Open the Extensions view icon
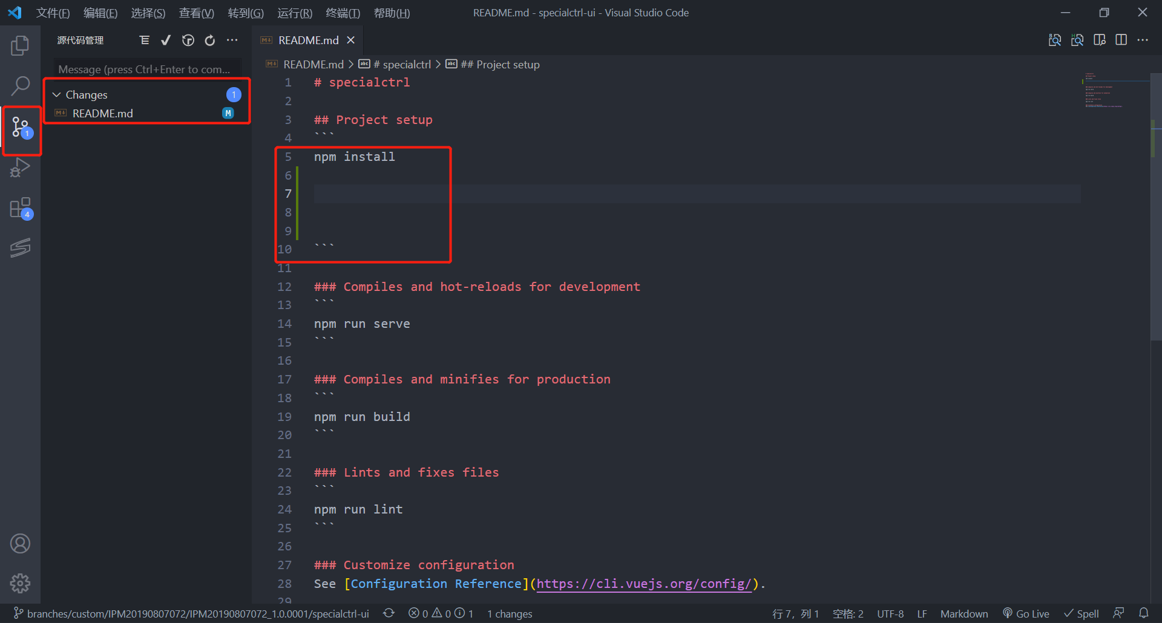This screenshot has height=623, width=1162. coord(21,208)
